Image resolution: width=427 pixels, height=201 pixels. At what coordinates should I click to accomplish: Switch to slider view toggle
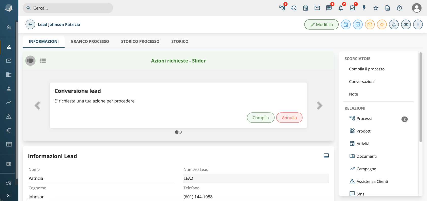click(30, 61)
